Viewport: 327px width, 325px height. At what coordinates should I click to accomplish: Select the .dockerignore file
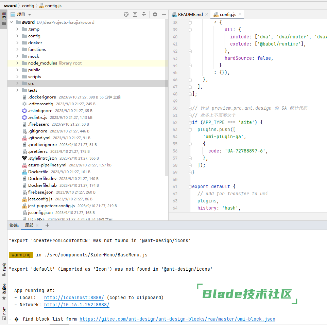[42, 97]
